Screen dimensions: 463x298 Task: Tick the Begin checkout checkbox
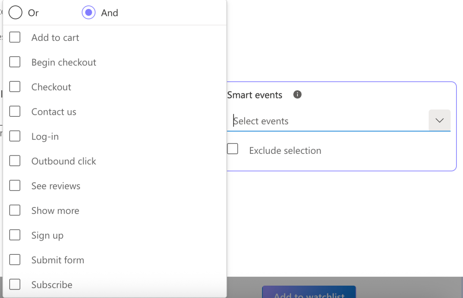15,62
